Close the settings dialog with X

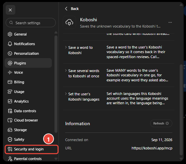pos(10,10)
